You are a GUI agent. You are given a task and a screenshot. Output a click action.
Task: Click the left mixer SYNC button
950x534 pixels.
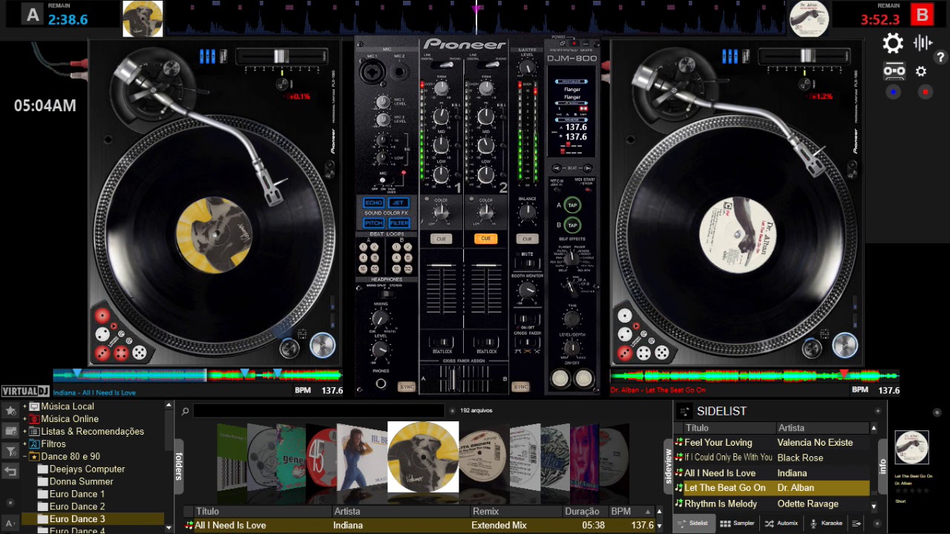coord(407,387)
